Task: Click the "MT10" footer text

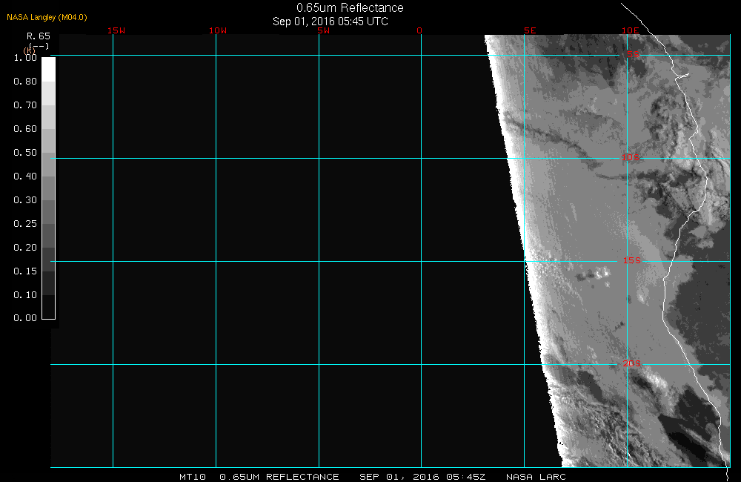Action: (193, 477)
